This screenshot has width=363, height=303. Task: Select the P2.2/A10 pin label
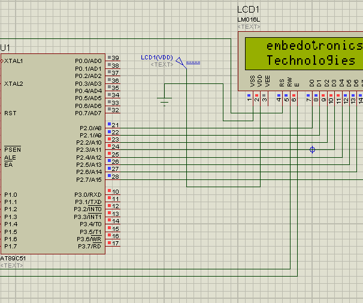(x=89, y=143)
